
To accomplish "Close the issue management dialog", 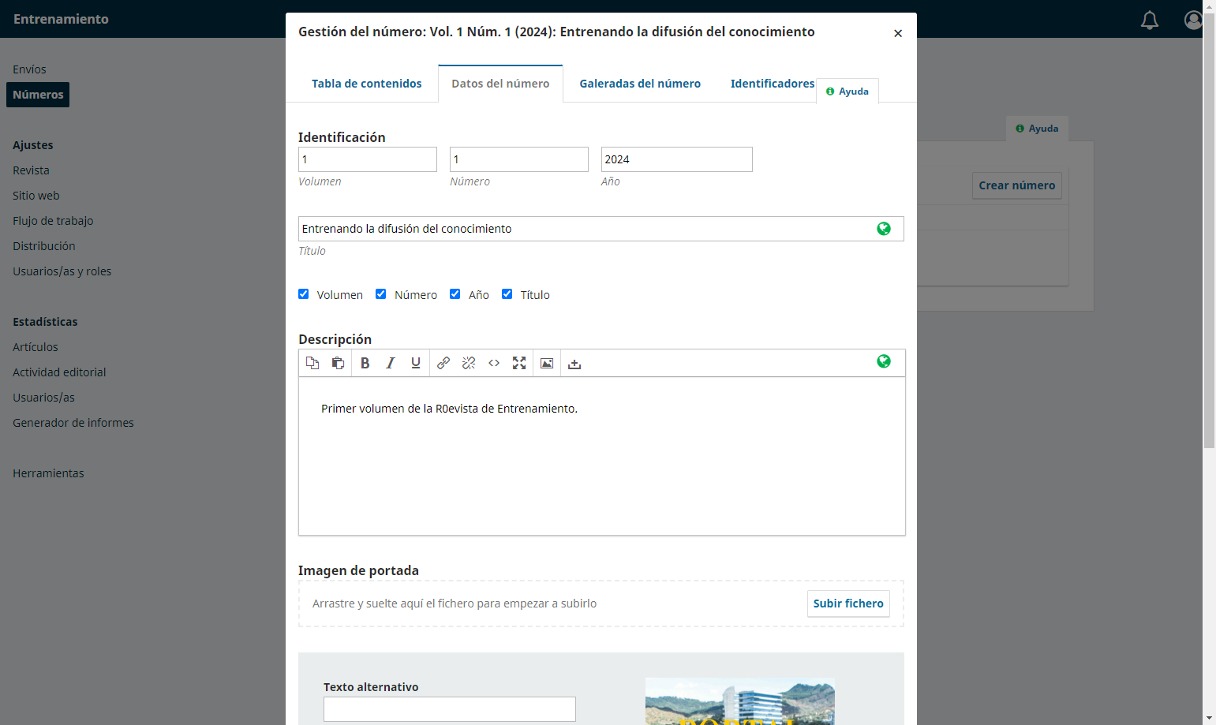I will (x=898, y=33).
